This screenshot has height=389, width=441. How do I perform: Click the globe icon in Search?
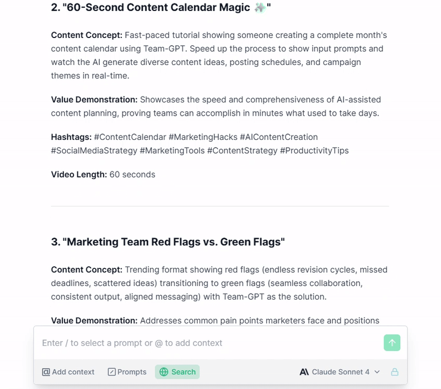pyautogui.click(x=164, y=372)
